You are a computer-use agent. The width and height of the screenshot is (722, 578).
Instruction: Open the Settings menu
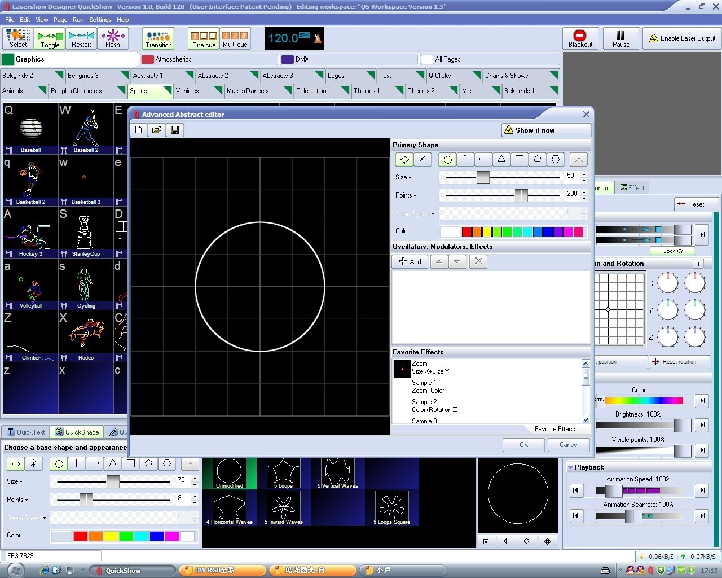pos(100,20)
